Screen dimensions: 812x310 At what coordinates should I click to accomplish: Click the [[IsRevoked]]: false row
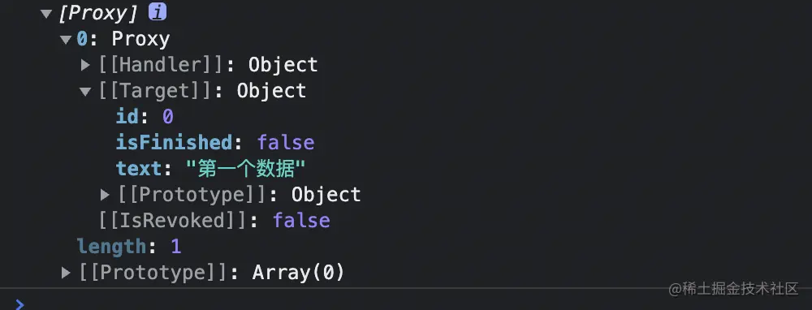pos(214,221)
